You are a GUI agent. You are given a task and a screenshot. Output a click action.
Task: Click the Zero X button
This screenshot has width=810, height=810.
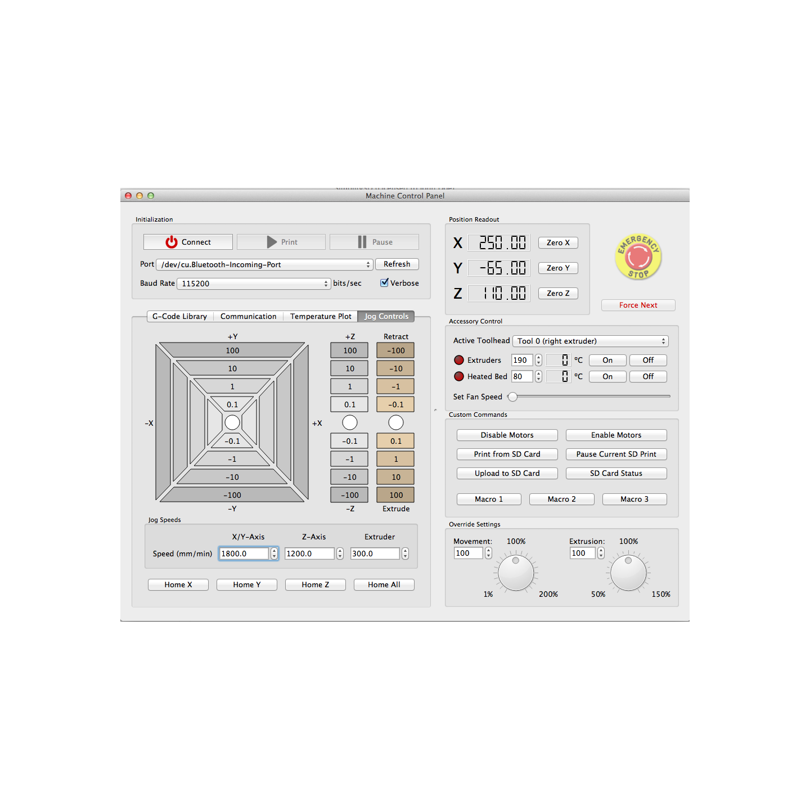coord(558,242)
